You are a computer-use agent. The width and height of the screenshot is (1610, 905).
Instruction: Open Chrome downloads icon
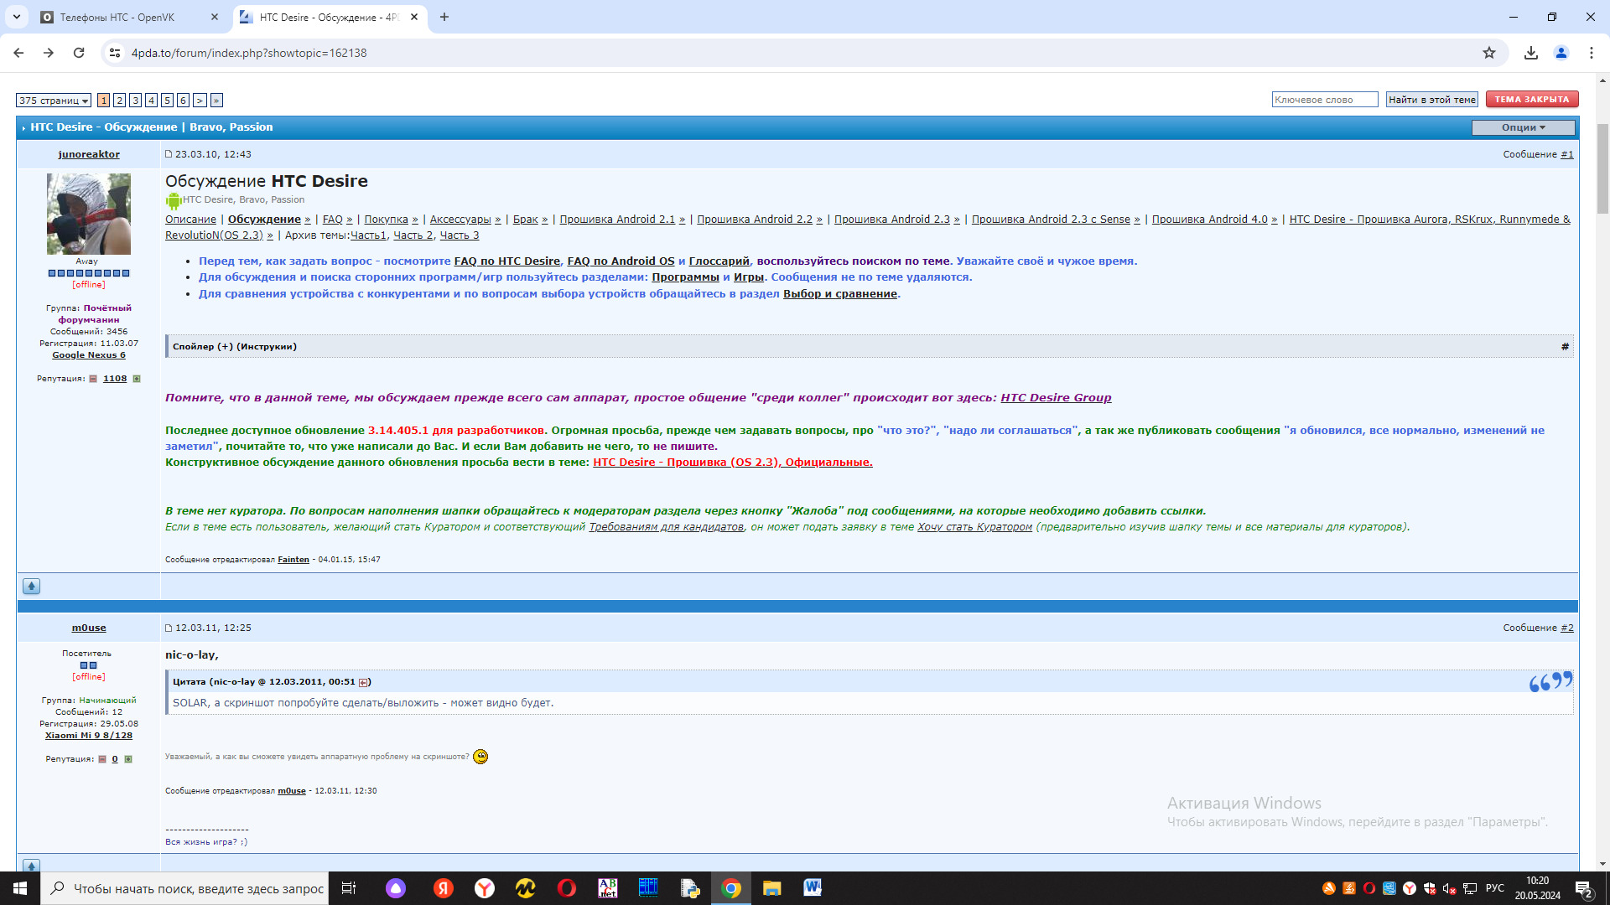(x=1531, y=53)
